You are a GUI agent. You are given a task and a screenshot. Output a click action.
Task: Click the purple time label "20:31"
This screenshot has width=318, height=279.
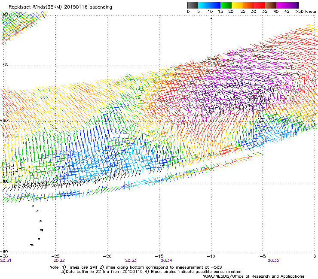pyautogui.click(x=6, y=261)
